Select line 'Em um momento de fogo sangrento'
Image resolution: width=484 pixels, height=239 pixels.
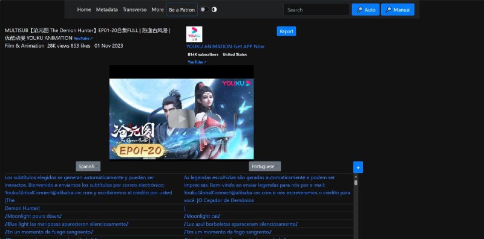(x=228, y=232)
